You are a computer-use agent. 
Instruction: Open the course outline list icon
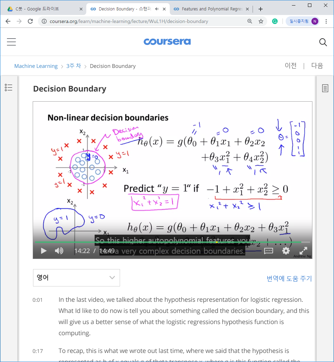[9, 87]
